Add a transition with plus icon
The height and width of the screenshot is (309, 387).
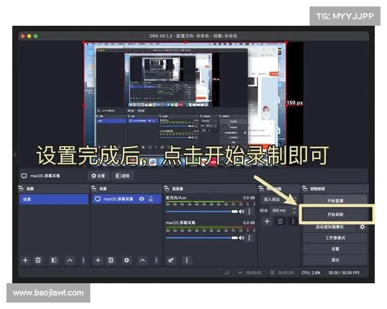[x=267, y=221]
